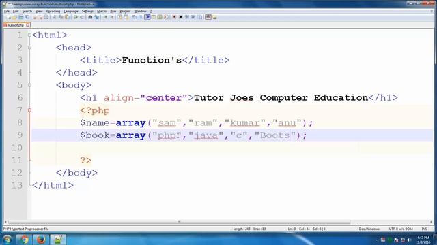
Task: Print the document using the Print toolbar icon
Action: coord(46,17)
